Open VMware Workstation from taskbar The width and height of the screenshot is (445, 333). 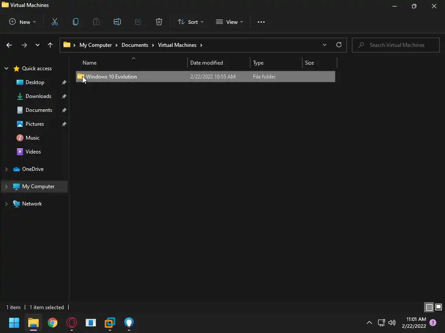(110, 323)
